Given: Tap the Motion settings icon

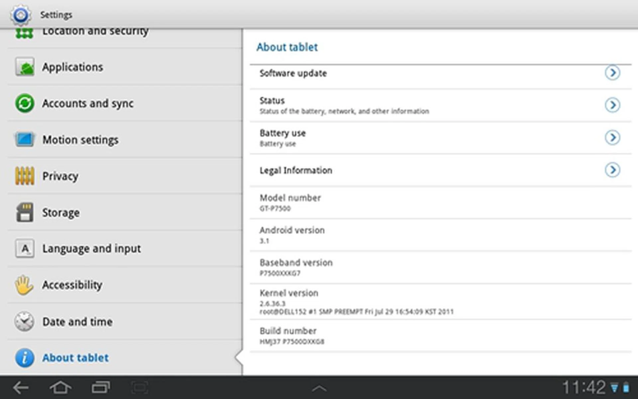Looking at the screenshot, I should [x=25, y=139].
